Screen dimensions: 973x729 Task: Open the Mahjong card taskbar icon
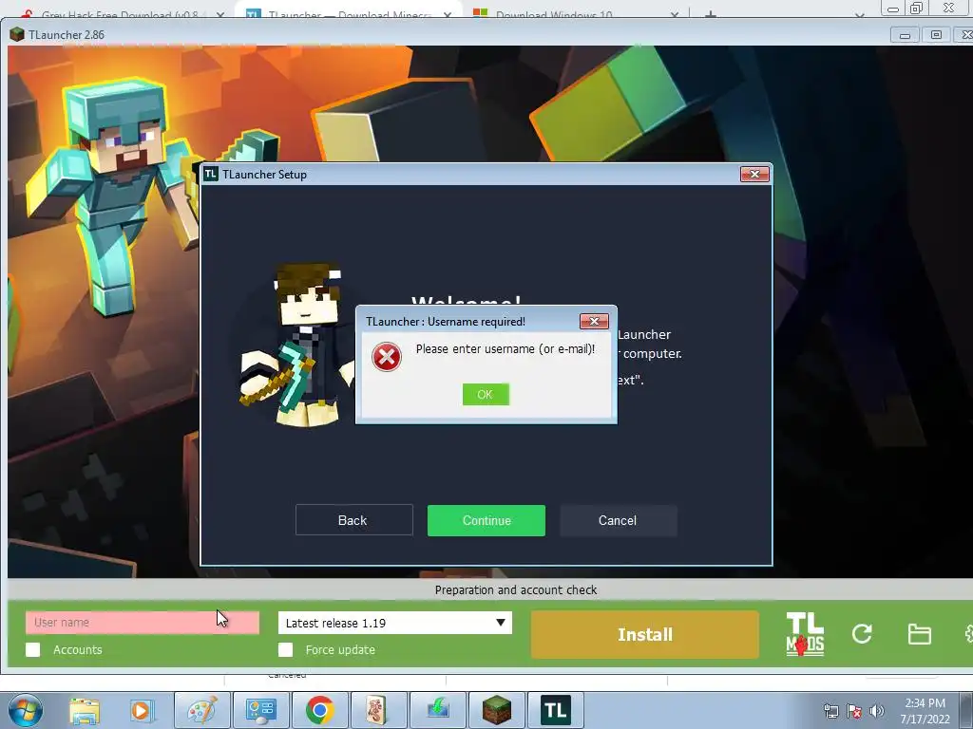pos(378,710)
